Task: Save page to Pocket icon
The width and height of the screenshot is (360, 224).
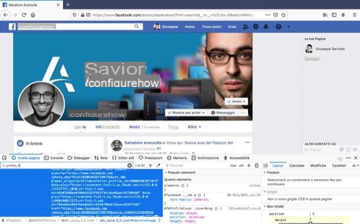Action: (x=276, y=15)
